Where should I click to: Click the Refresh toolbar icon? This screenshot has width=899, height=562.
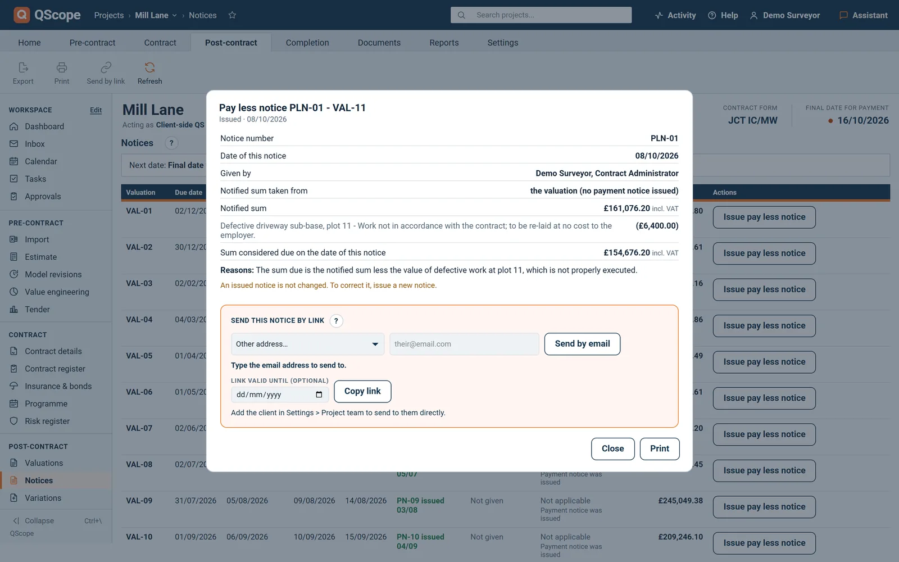click(149, 74)
